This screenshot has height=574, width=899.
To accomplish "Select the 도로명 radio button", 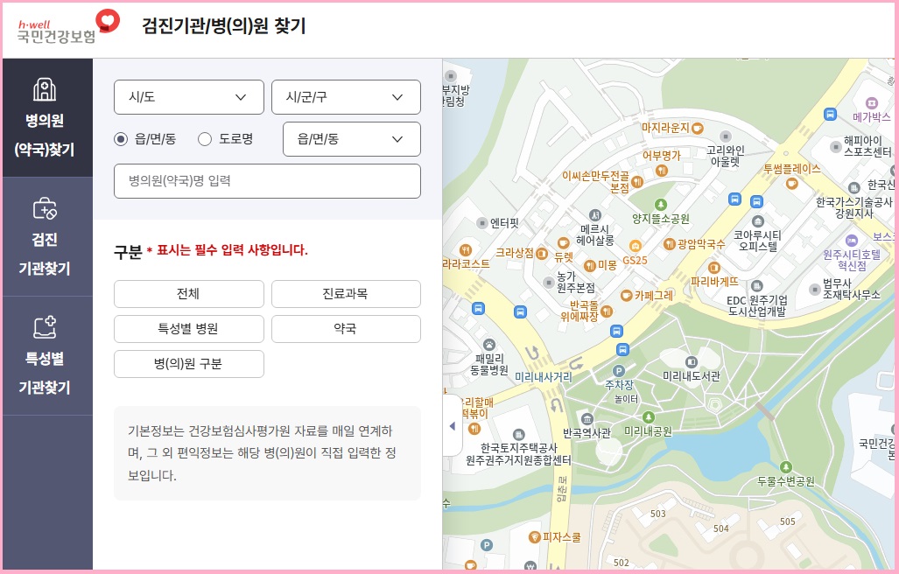I will pyautogui.click(x=205, y=138).
